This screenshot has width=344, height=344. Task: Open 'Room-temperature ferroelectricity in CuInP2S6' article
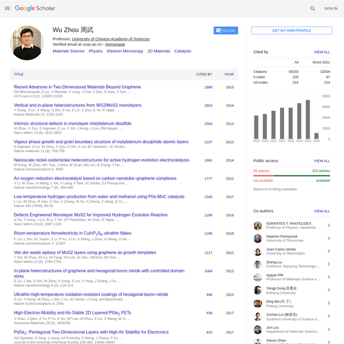72,233
